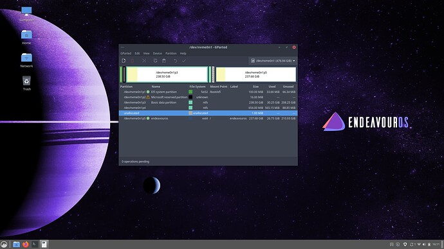Select the /dev/nvme0n1p3 partition row
444x249 pixels.
[208, 103]
